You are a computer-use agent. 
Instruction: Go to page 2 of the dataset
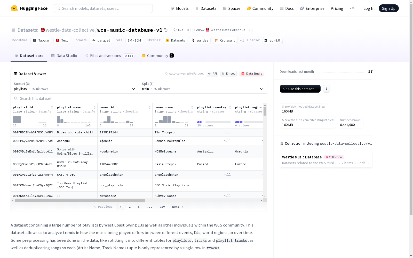tap(130, 207)
